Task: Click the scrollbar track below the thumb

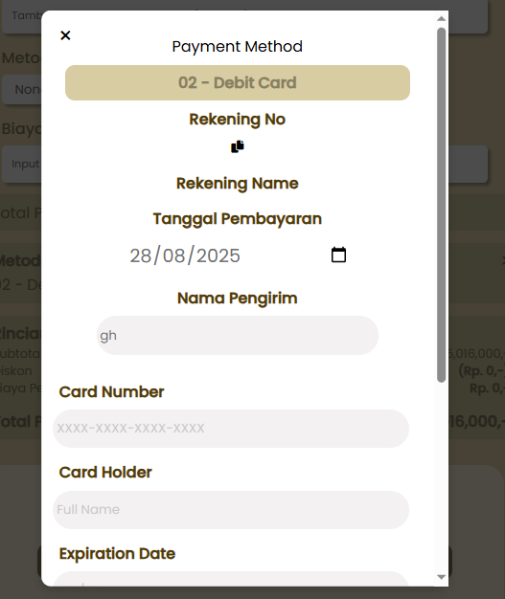Action: (x=441, y=477)
